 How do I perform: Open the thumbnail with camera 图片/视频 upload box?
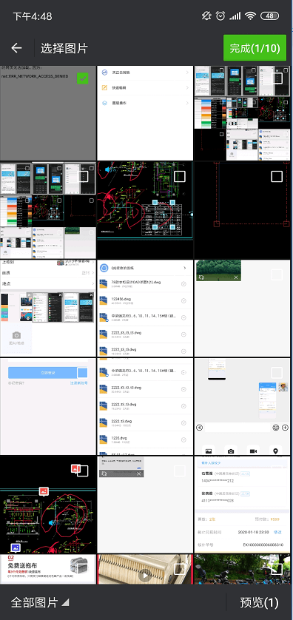[48, 309]
